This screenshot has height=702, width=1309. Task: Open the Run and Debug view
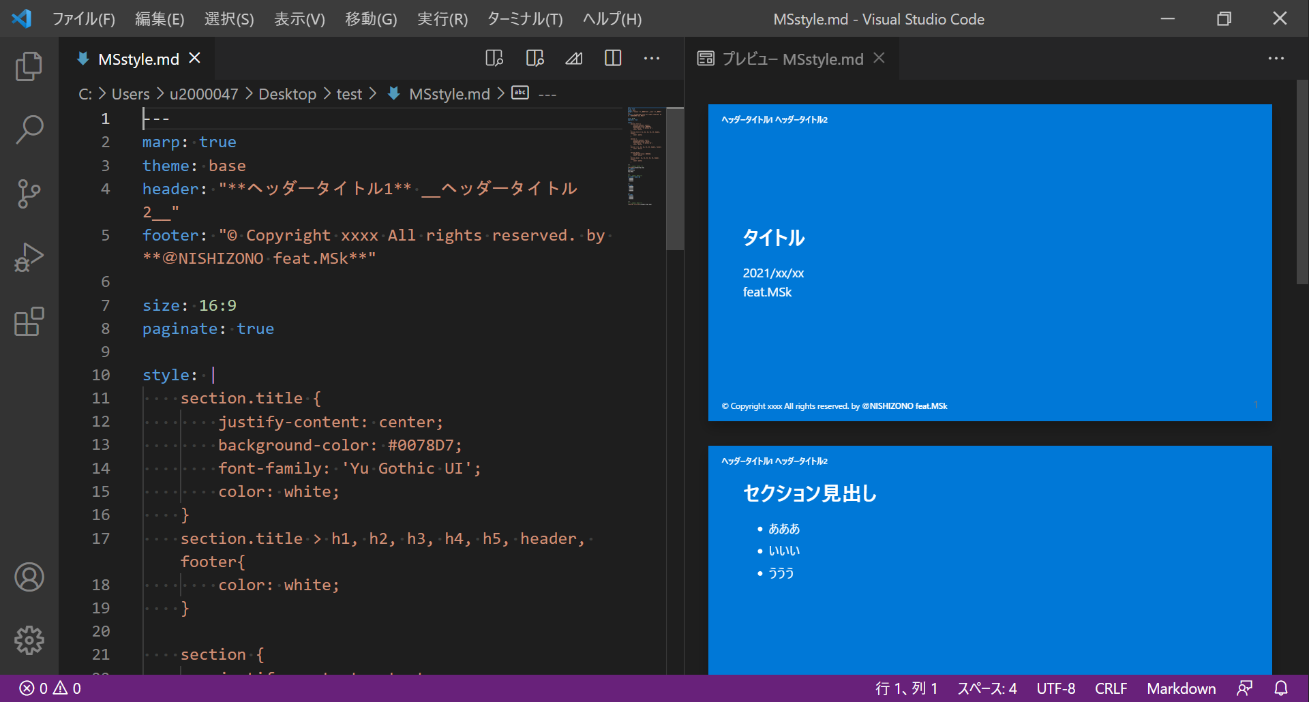pos(29,258)
